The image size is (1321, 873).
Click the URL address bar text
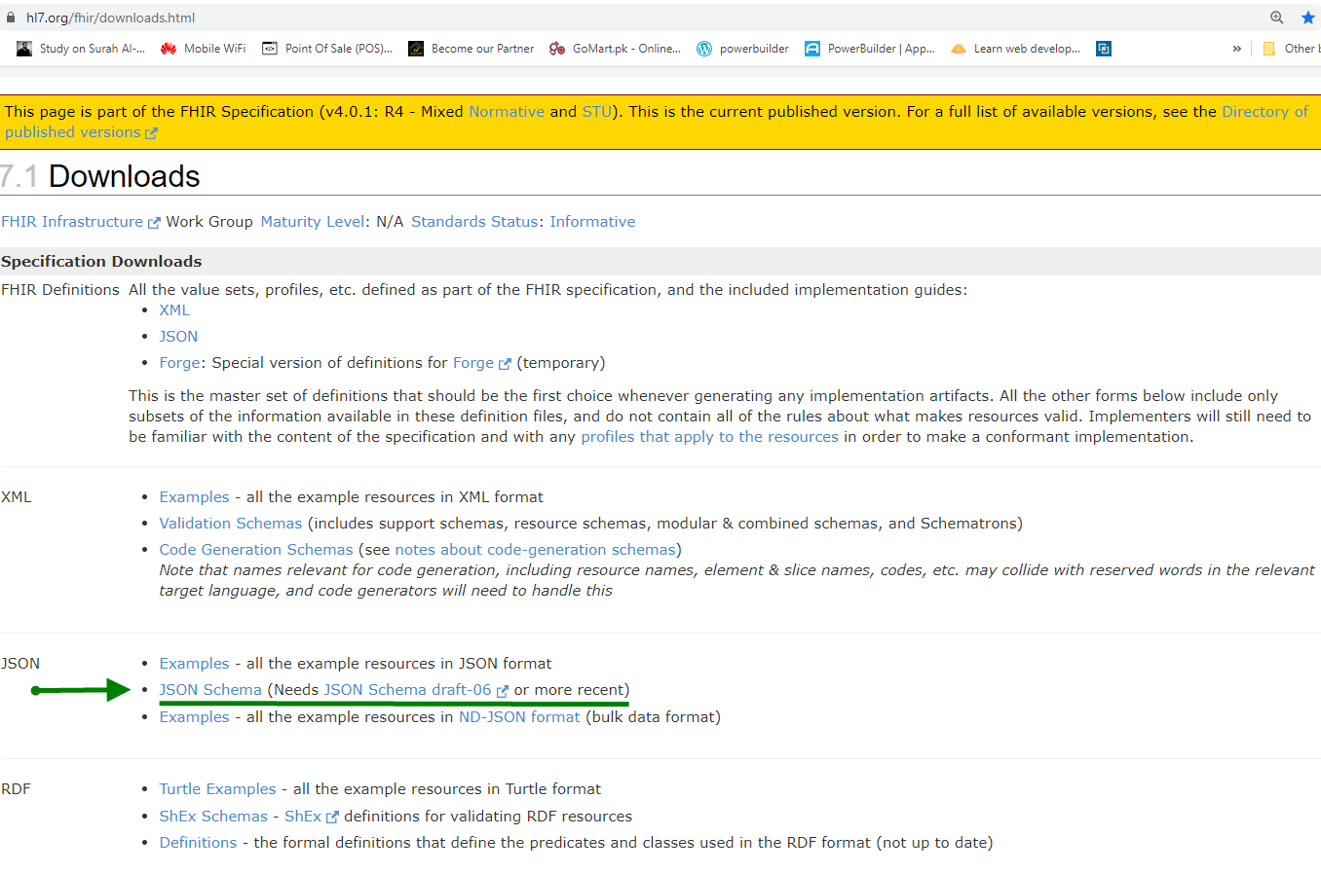click(111, 18)
